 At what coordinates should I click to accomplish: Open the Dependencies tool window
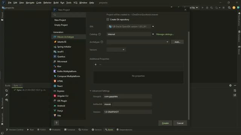click(124, 130)
